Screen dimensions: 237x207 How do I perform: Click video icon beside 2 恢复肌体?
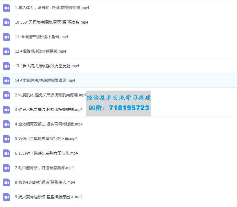(7, 95)
